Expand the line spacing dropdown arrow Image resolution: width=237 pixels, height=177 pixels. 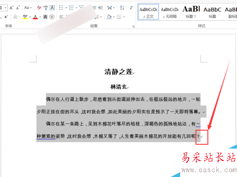coord(101,17)
